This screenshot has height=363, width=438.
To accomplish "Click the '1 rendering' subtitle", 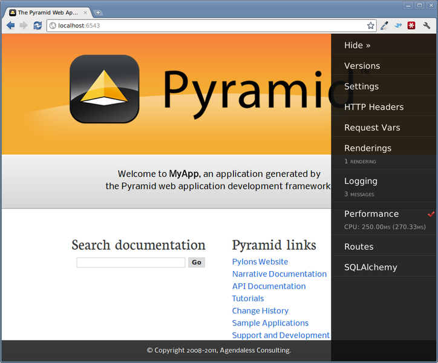I will point(360,162).
